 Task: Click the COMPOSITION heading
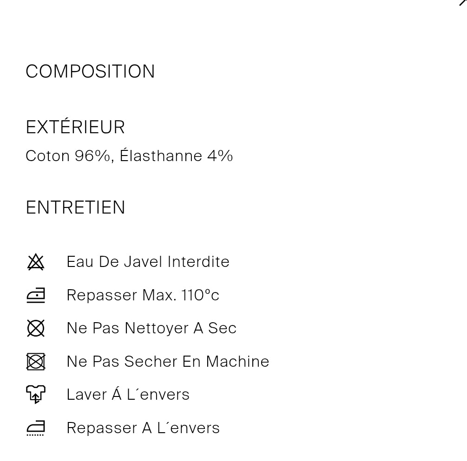90,71
